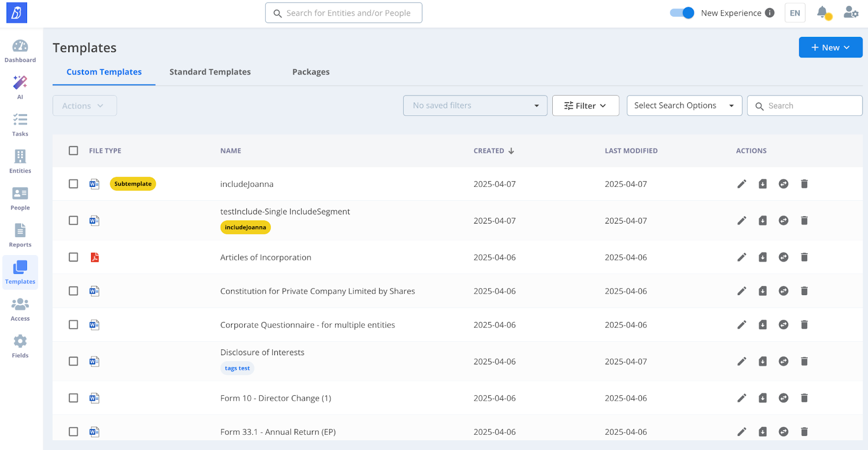Edit the includeJoanna template
This screenshot has width=868, height=450.
pos(742,184)
